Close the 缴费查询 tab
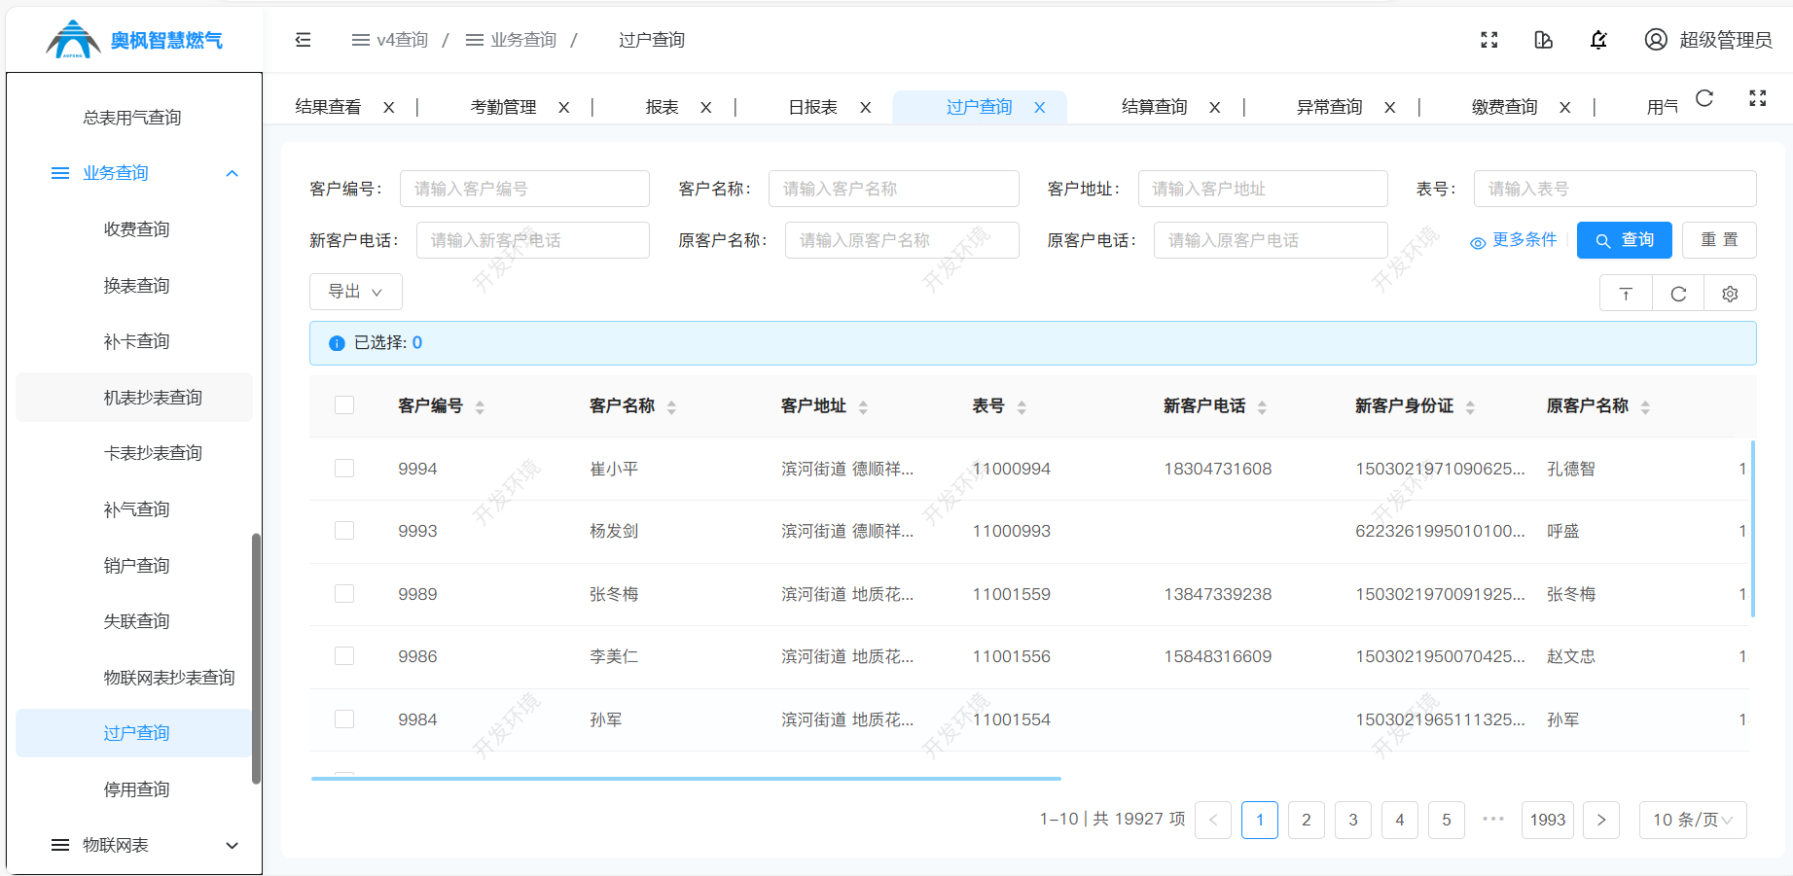 (x=1564, y=108)
